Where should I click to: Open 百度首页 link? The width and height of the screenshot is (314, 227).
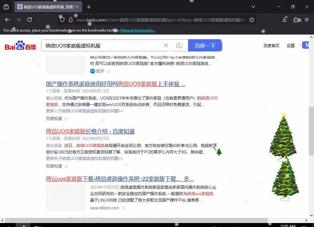tap(271, 46)
